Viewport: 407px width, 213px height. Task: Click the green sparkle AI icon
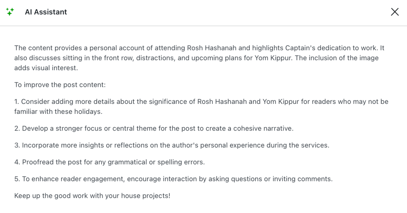click(x=10, y=12)
